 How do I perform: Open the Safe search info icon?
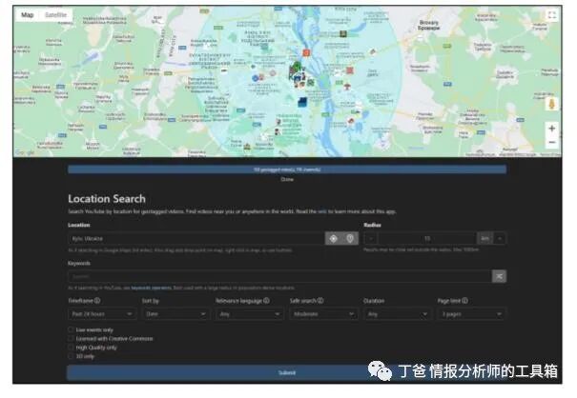click(320, 301)
